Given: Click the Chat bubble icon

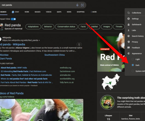Looking at the screenshot, I should [13, 12].
